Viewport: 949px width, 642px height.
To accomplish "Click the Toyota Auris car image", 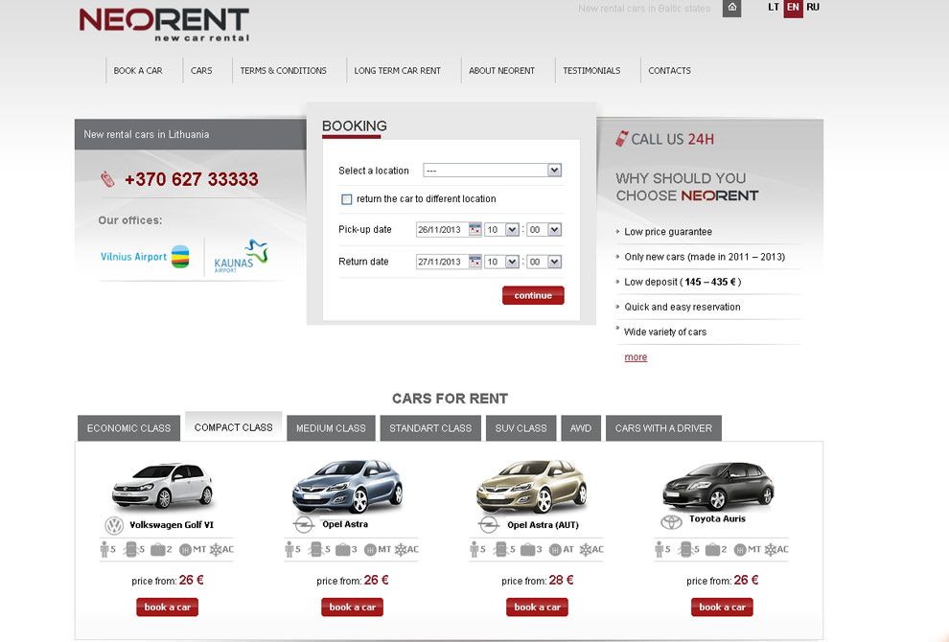I will tap(718, 485).
